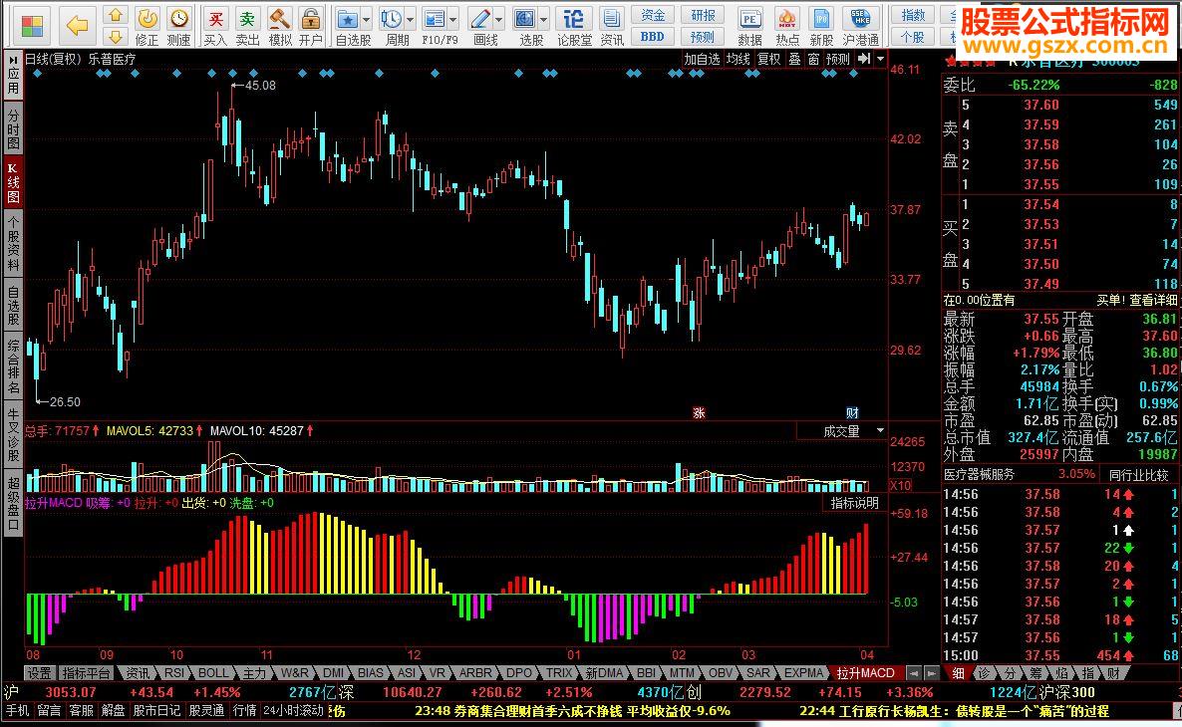Open the 模拟 simulated trading gavel icon
The image size is (1182, 727).
[280, 19]
